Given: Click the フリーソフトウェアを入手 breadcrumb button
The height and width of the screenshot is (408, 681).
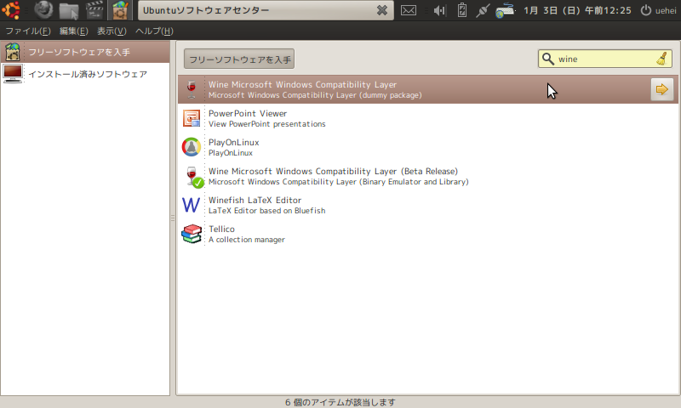Looking at the screenshot, I should (x=239, y=59).
